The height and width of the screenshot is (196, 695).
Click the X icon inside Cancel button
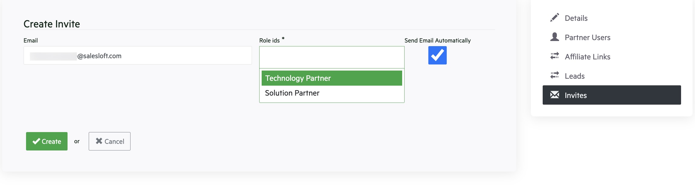click(x=98, y=141)
